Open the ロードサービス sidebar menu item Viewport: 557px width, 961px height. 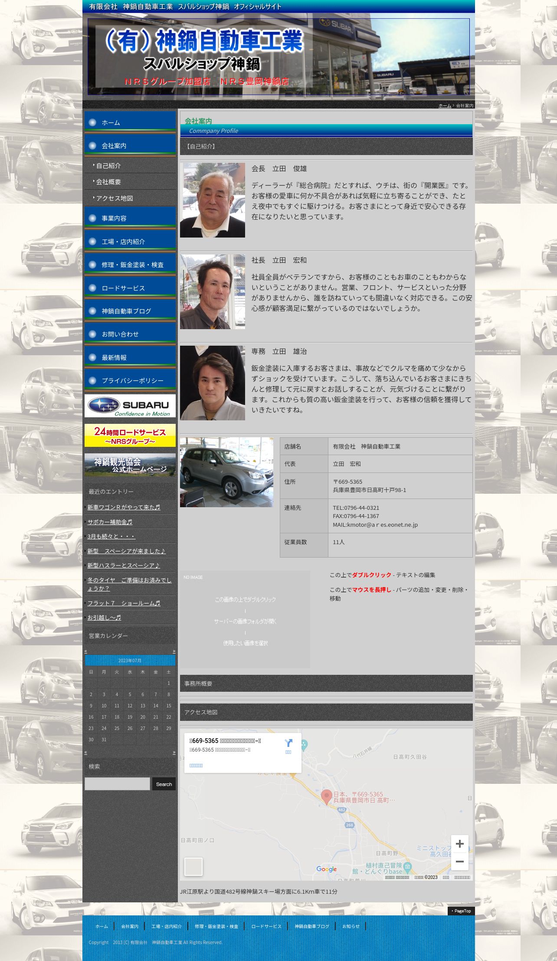click(x=130, y=288)
